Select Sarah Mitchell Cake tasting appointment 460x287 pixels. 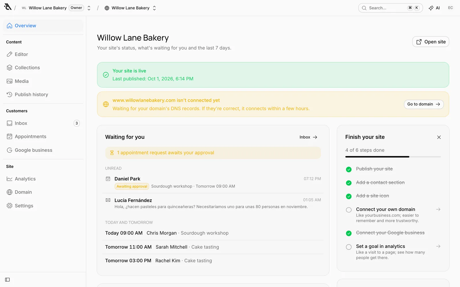point(213,247)
